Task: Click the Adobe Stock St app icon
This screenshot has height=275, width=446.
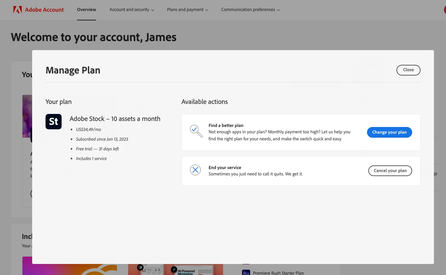Action: click(54, 121)
